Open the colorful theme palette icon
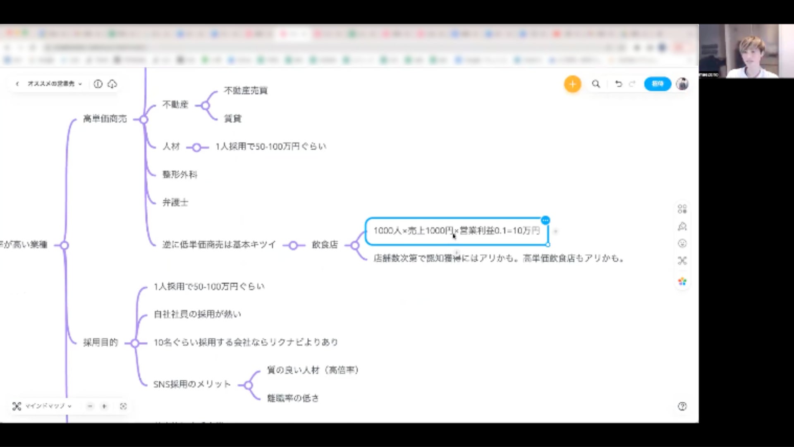794x447 pixels. pyautogui.click(x=682, y=282)
